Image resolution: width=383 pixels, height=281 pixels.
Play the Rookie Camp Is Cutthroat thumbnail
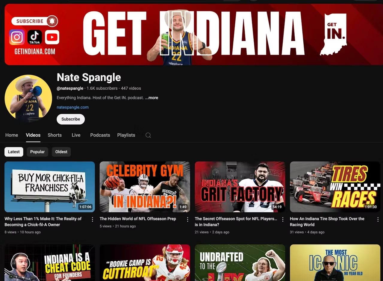(x=145, y=263)
